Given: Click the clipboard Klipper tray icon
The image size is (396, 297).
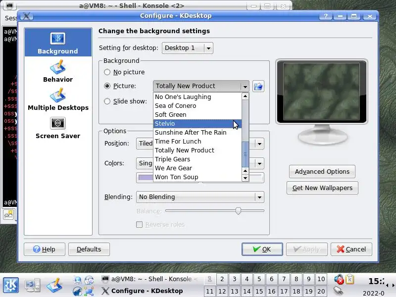Looking at the screenshot, I should click(x=350, y=279).
